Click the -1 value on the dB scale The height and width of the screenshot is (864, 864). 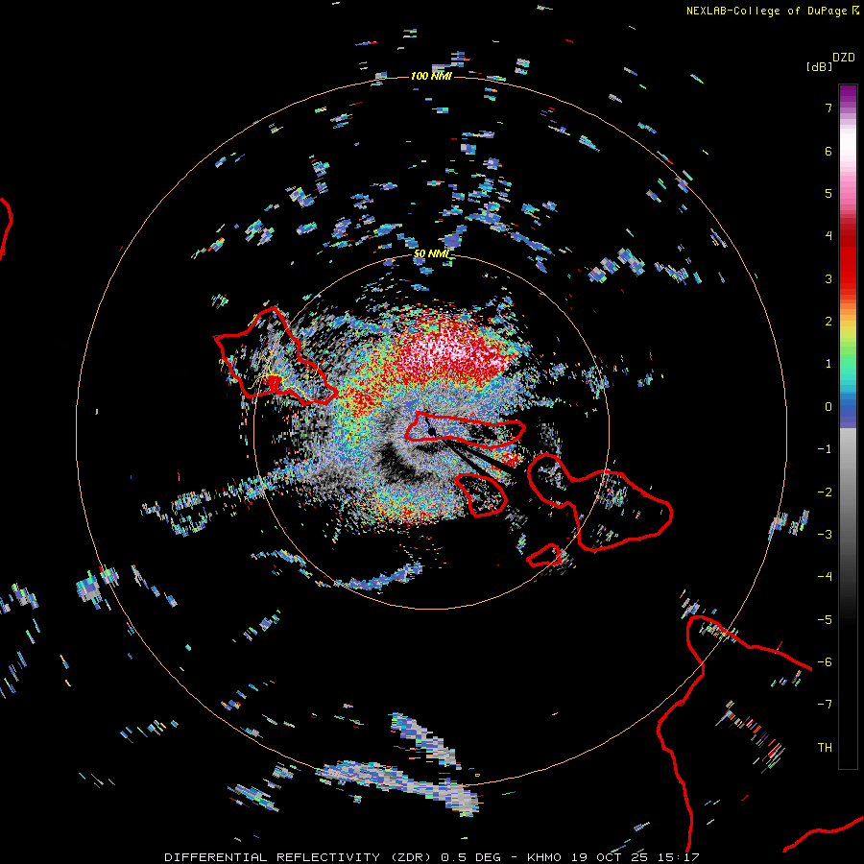pos(825,449)
